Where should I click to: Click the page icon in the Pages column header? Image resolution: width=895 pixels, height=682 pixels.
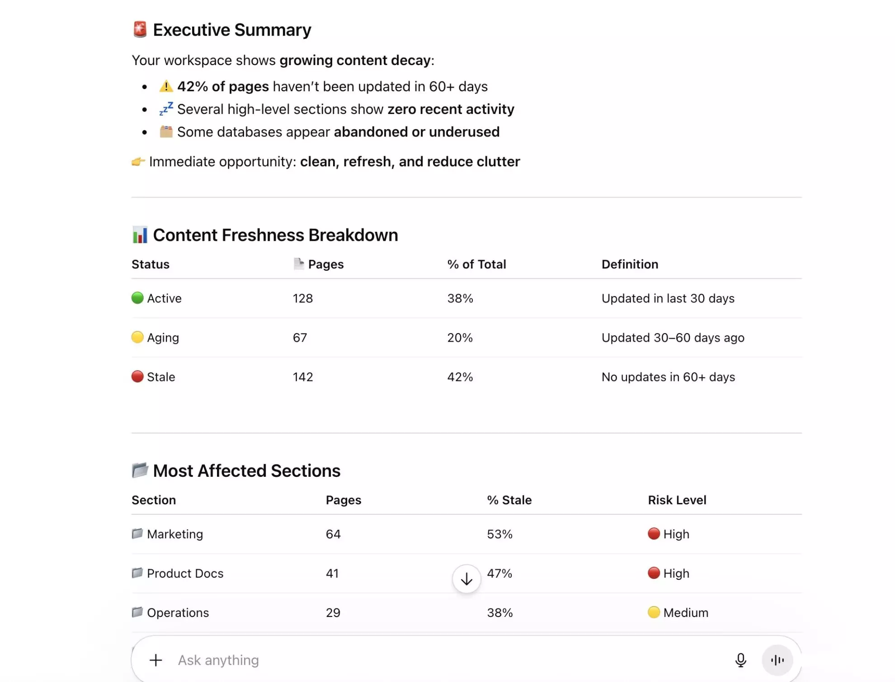point(299,263)
